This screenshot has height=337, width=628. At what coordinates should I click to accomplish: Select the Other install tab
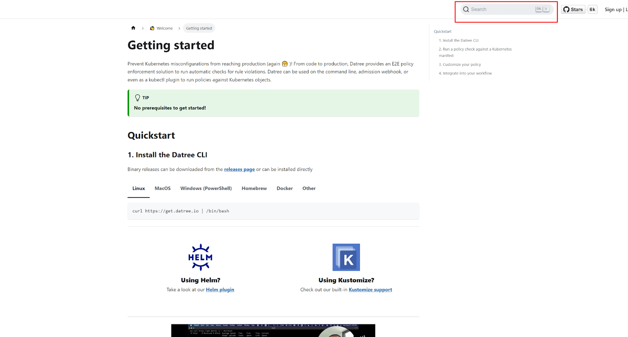point(309,188)
